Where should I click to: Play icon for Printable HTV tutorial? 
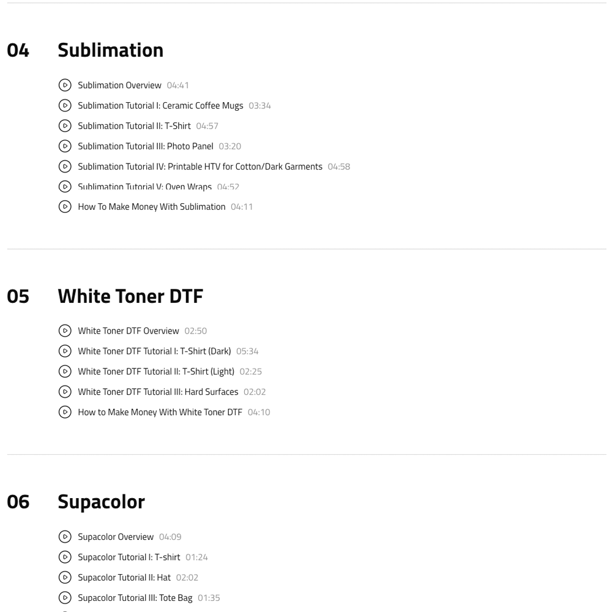pyautogui.click(x=65, y=166)
